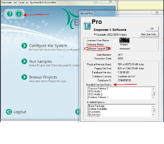The height and width of the screenshot is (144, 164).
Task: Click the Software Support ID value xxxxx-xxx
Action: [125, 49]
